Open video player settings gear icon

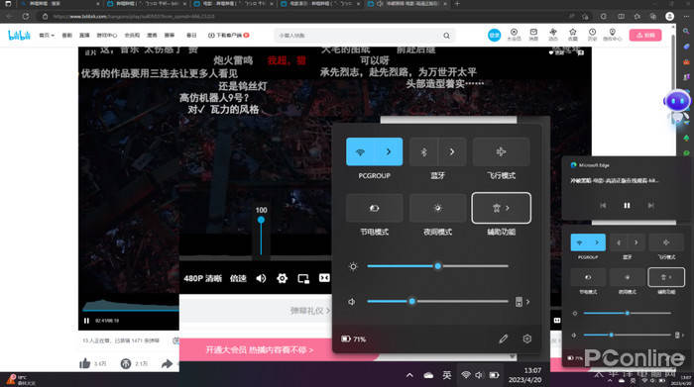coord(282,278)
